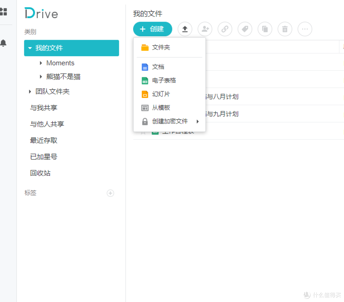Expand the 熊猫不是猫 folder arrow
344x302 pixels.
pos(41,77)
